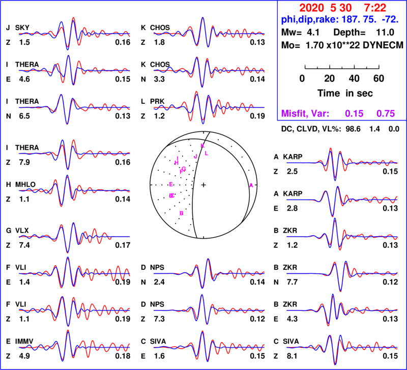Select the 'phi,dip,rake: 187. 75. -72.' line
This screenshot has height=370, width=407.
click(340, 19)
